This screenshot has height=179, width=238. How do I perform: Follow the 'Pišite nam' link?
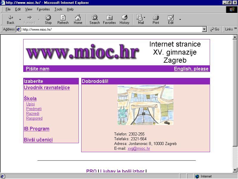tap(37, 69)
